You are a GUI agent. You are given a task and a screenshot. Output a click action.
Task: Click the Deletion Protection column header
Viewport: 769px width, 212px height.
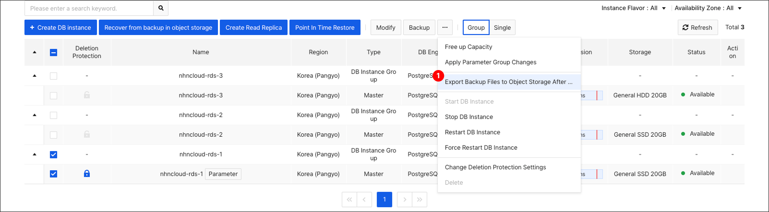[87, 52]
